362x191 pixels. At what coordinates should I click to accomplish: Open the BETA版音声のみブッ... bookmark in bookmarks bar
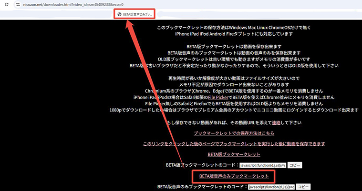[x=135, y=14]
